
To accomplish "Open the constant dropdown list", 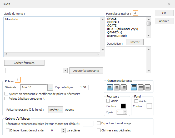I will [x=66, y=70].
